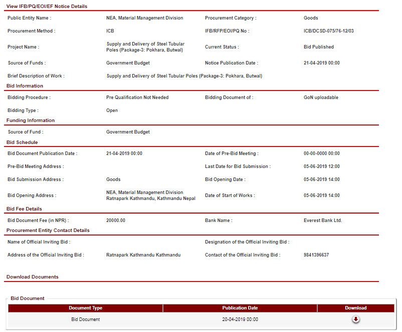The height and width of the screenshot is (332, 402).
Task: Click the Pre Qualification Not Needed text
Action: click(137, 97)
